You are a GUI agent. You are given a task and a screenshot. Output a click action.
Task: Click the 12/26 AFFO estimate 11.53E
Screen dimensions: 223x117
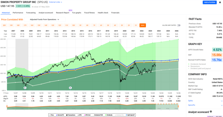tap(178, 96)
